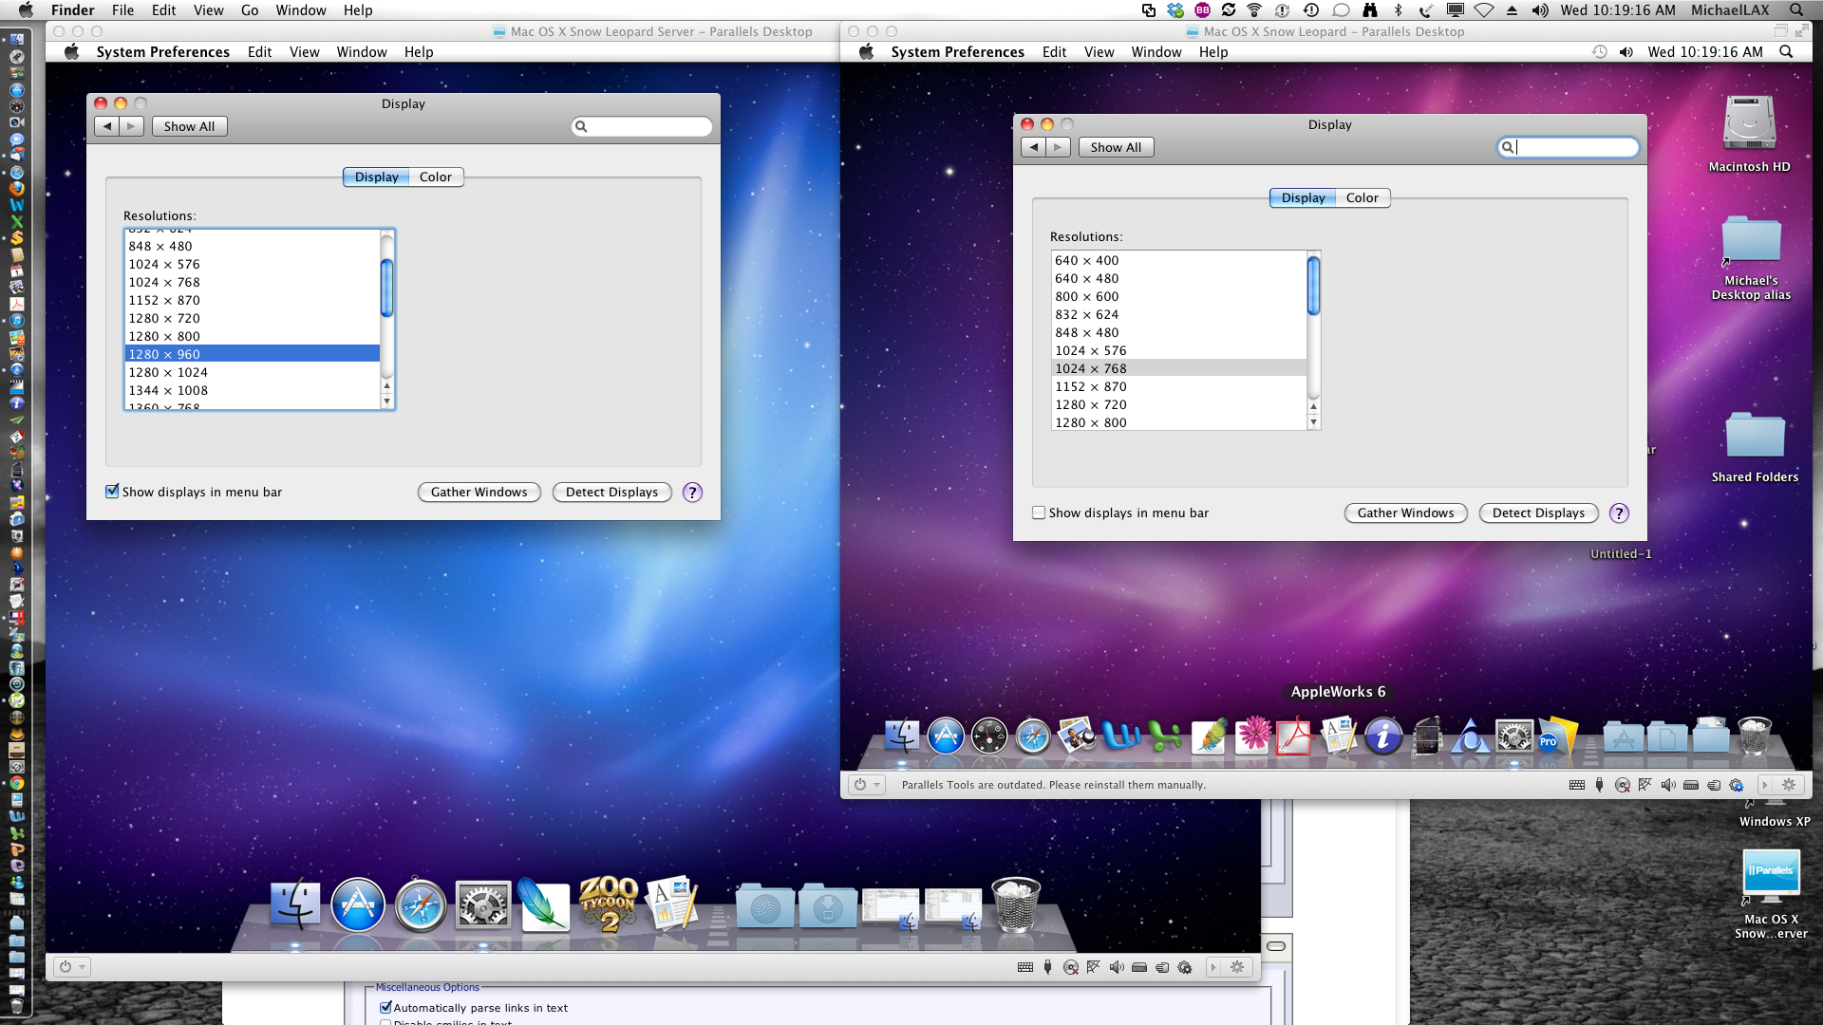Open Macintosh HD drive on Snow Leopard desktop

point(1749,124)
